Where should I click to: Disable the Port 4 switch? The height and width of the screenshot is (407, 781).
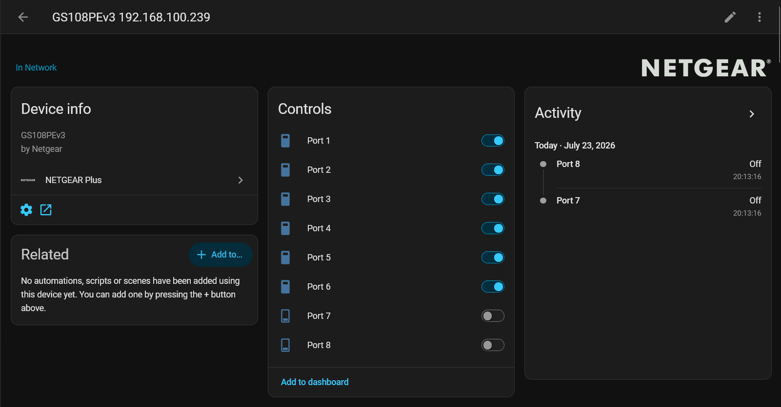(493, 228)
